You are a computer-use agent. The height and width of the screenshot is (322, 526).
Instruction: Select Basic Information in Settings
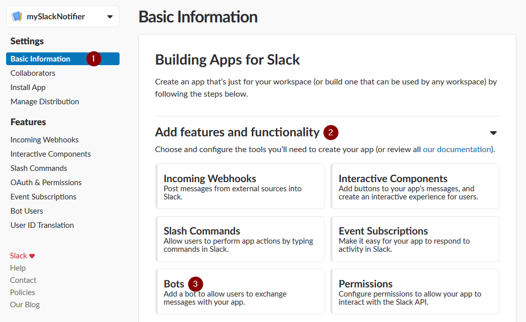pos(63,58)
